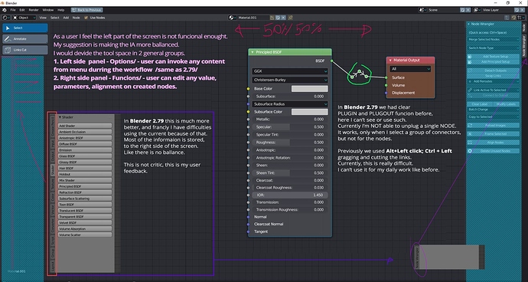Click the Scene browse icon

pyautogui.click(x=422, y=10)
